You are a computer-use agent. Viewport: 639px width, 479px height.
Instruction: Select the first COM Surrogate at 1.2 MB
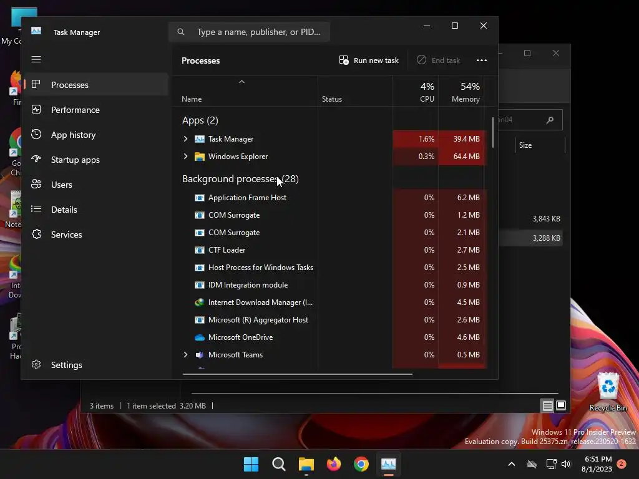click(x=333, y=215)
